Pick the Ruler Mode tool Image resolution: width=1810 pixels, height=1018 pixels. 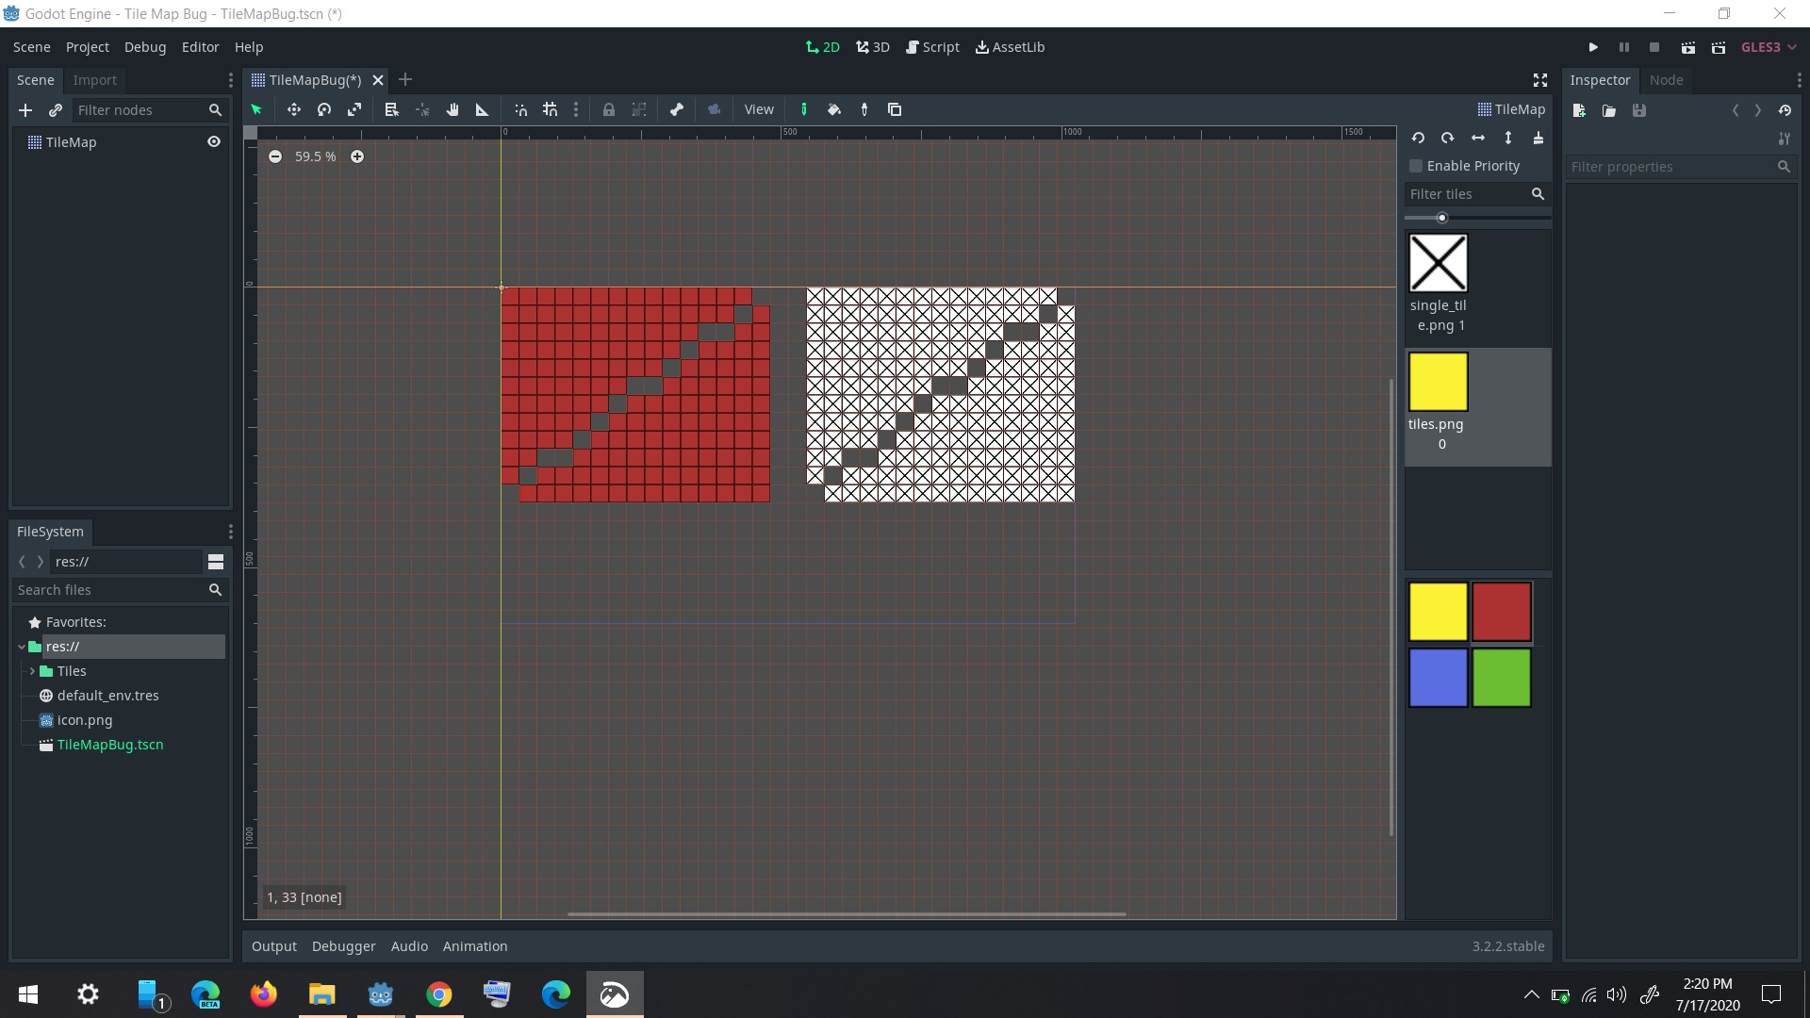coord(483,109)
